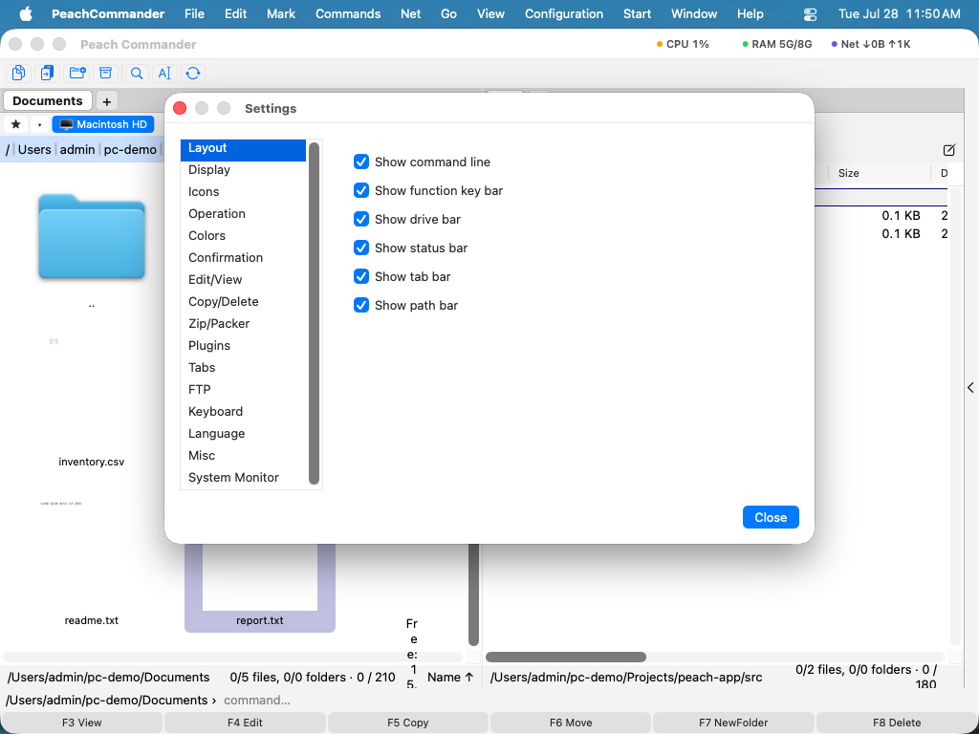The image size is (979, 734).
Task: Click the F5 Copy function key
Action: 407,723
